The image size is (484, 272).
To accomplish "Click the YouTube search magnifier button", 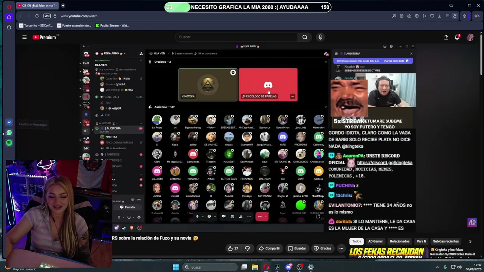I will click(x=305, y=37).
